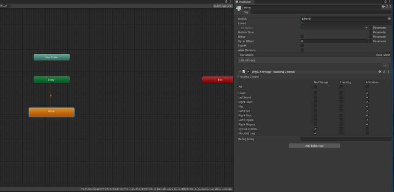Click the Speed value field
Viewport: 394px width, 192px height.
pos(346,23)
